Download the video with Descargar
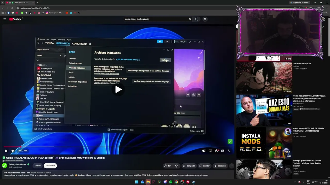 coord(220,166)
